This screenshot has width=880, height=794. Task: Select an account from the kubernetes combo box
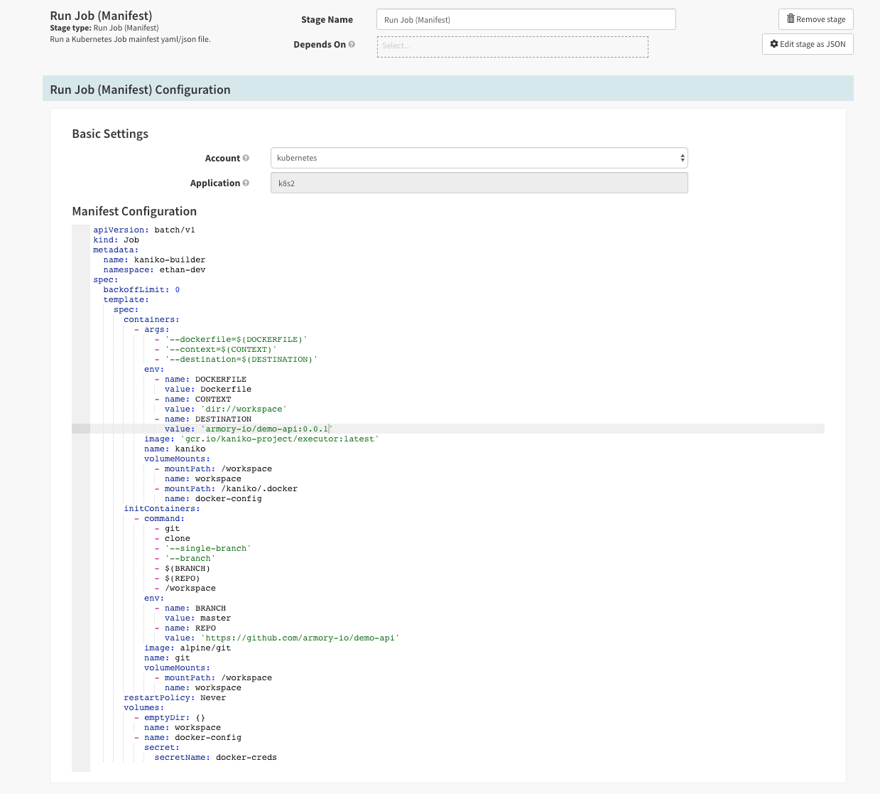479,157
